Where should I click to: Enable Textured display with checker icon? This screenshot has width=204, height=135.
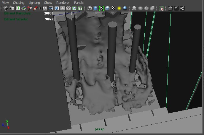tap(113, 8)
